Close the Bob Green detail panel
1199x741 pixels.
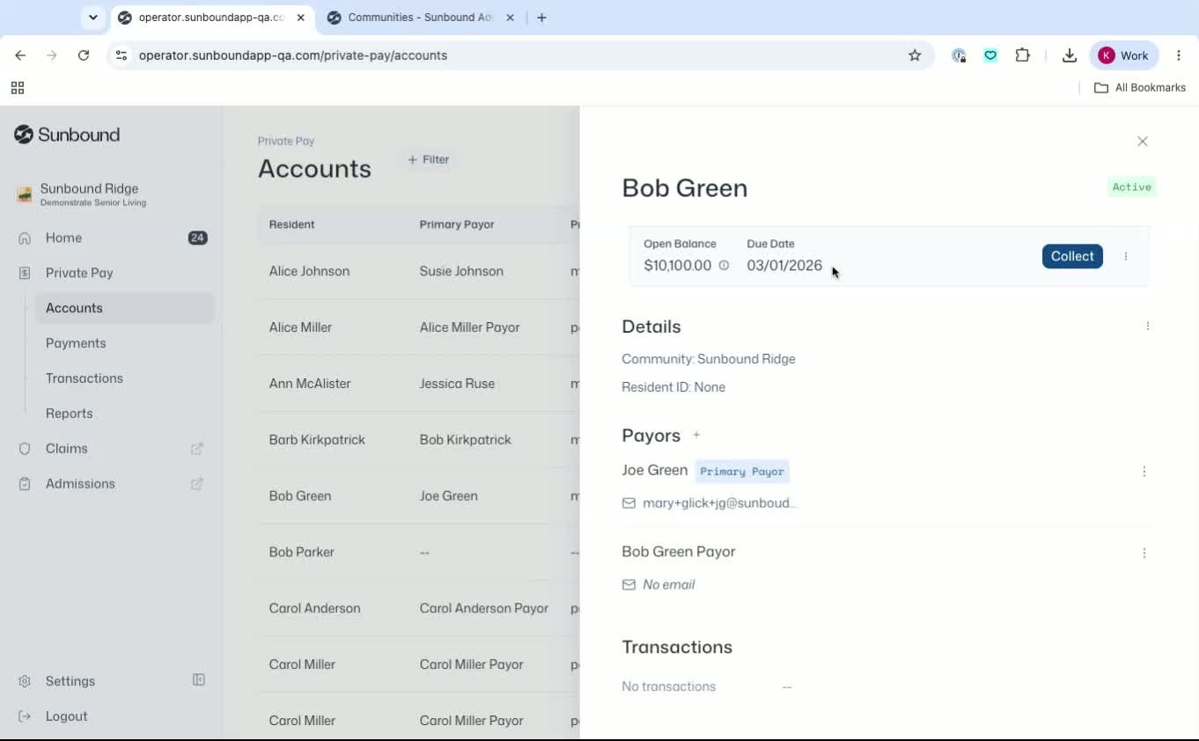pos(1143,141)
